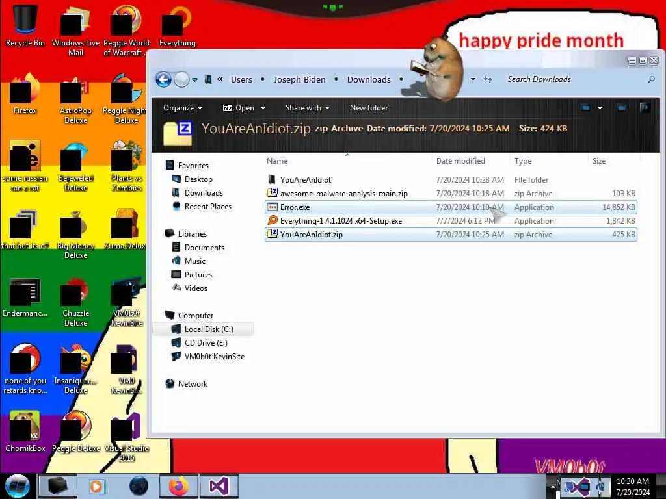Click the change view icon
The width and height of the screenshot is (666, 499).
pos(585,108)
